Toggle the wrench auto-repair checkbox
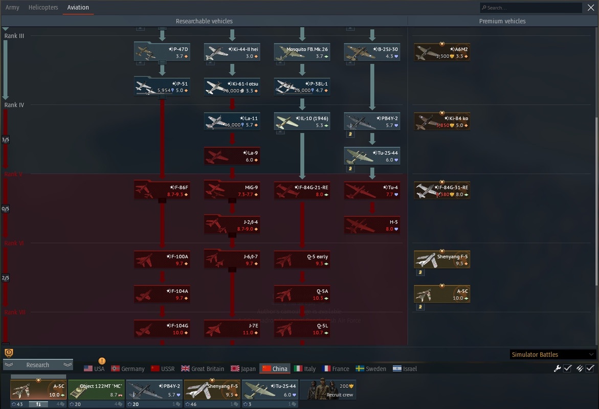Image resolution: width=599 pixels, height=409 pixels. click(567, 368)
